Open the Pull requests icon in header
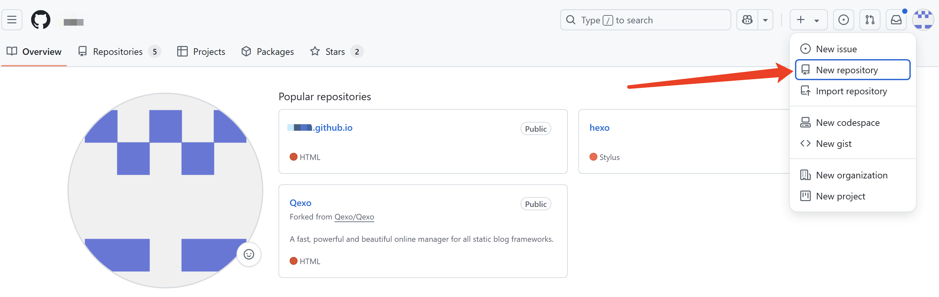 coord(870,20)
